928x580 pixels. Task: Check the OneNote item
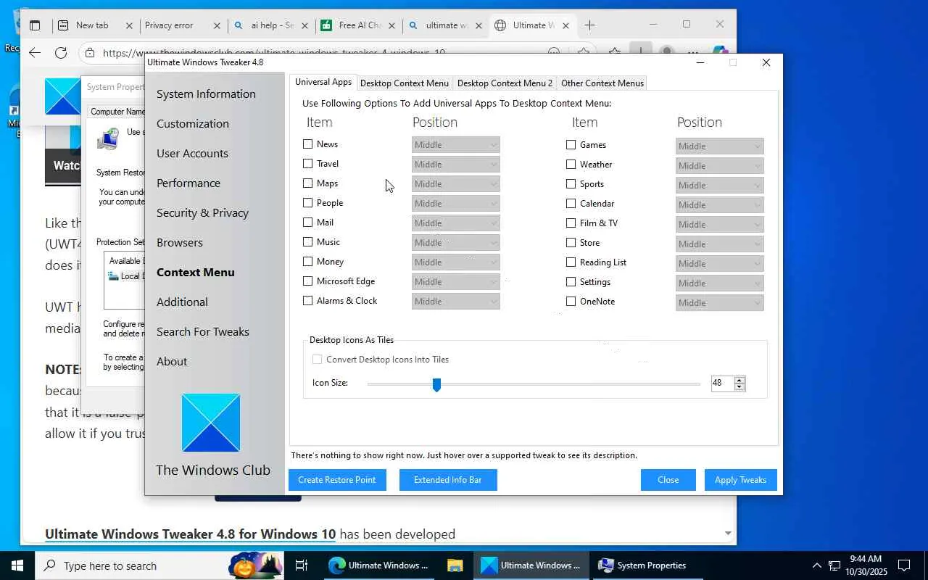point(571,302)
